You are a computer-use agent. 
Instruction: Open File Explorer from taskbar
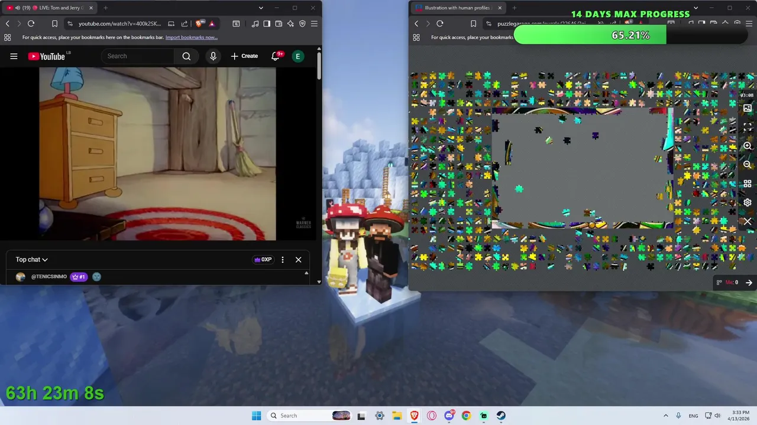point(396,416)
